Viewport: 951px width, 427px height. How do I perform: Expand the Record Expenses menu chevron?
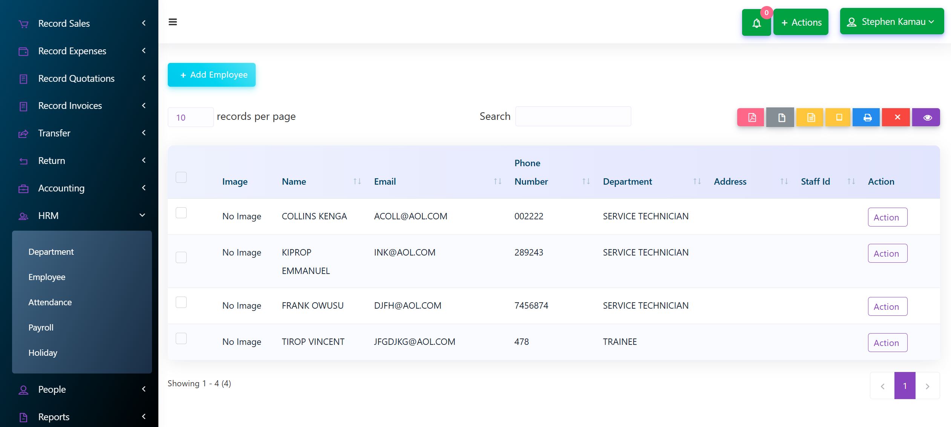coord(144,51)
